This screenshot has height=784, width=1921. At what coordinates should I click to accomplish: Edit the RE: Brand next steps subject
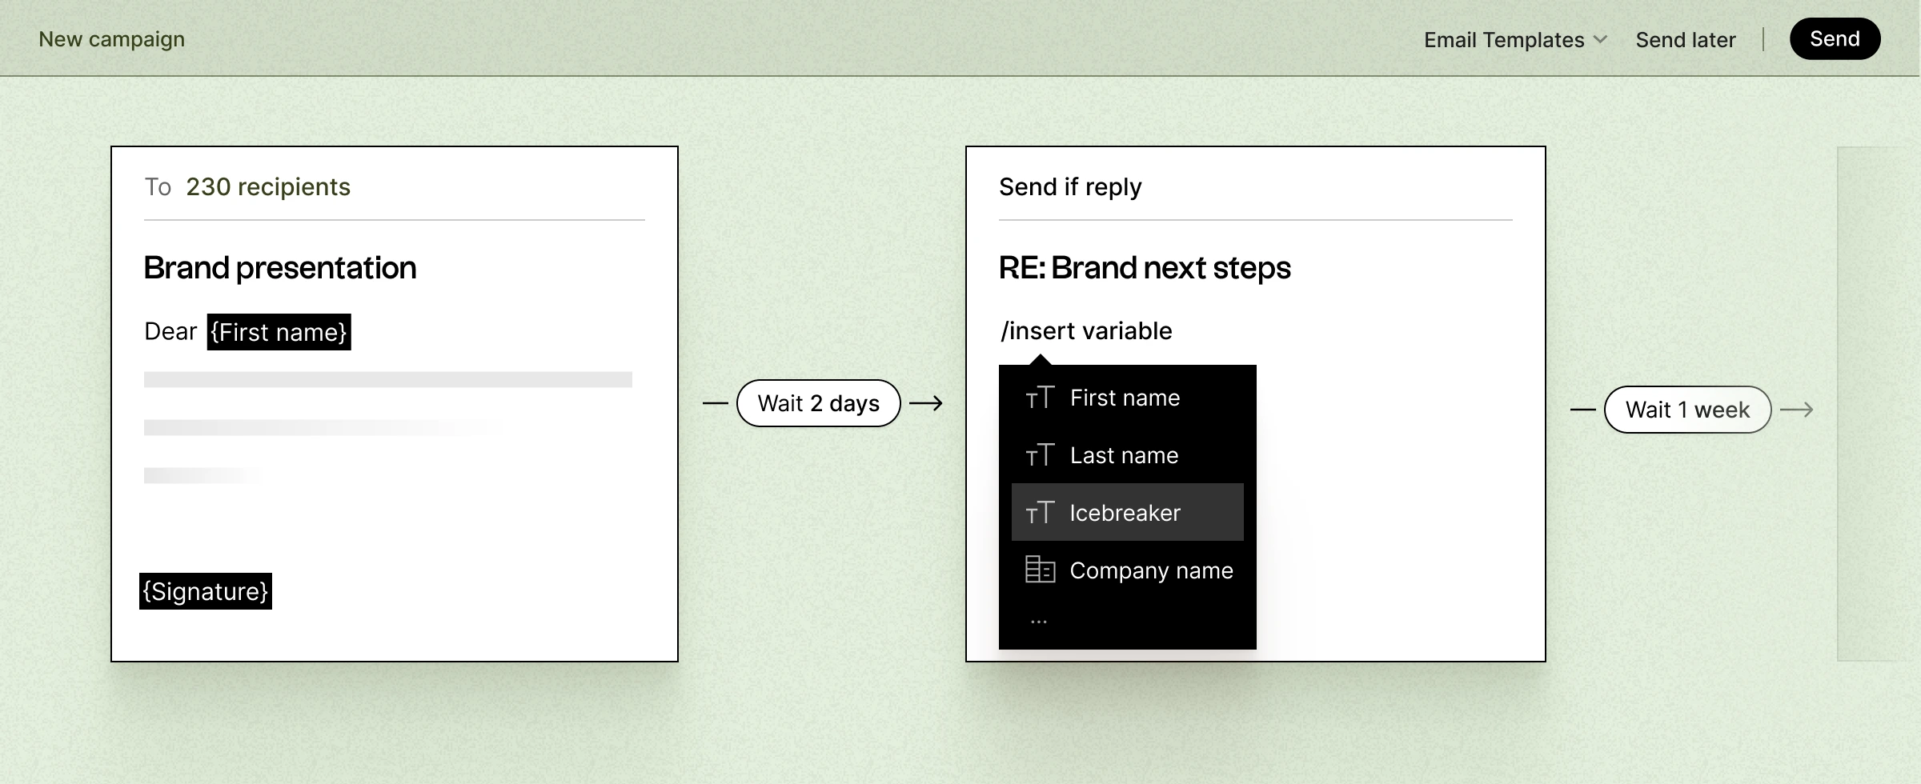(x=1145, y=268)
